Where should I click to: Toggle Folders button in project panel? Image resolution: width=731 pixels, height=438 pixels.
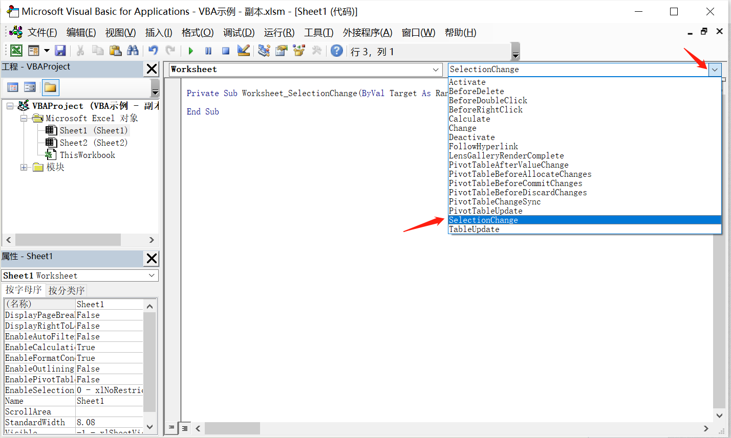pyautogui.click(x=50, y=87)
